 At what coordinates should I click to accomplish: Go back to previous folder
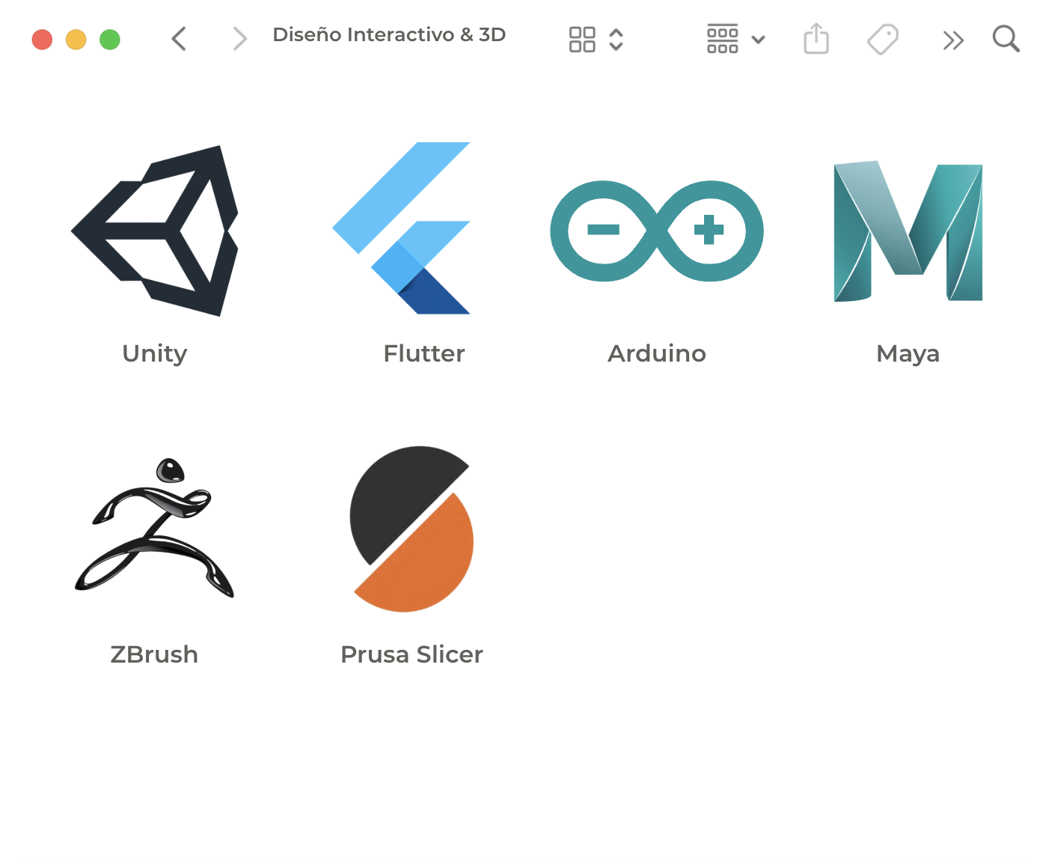(x=179, y=39)
